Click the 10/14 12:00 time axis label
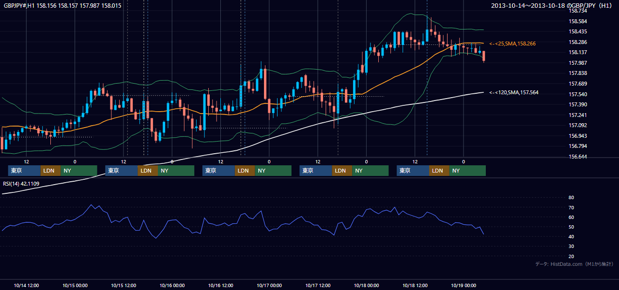The image size is (619, 290). tap(26, 285)
